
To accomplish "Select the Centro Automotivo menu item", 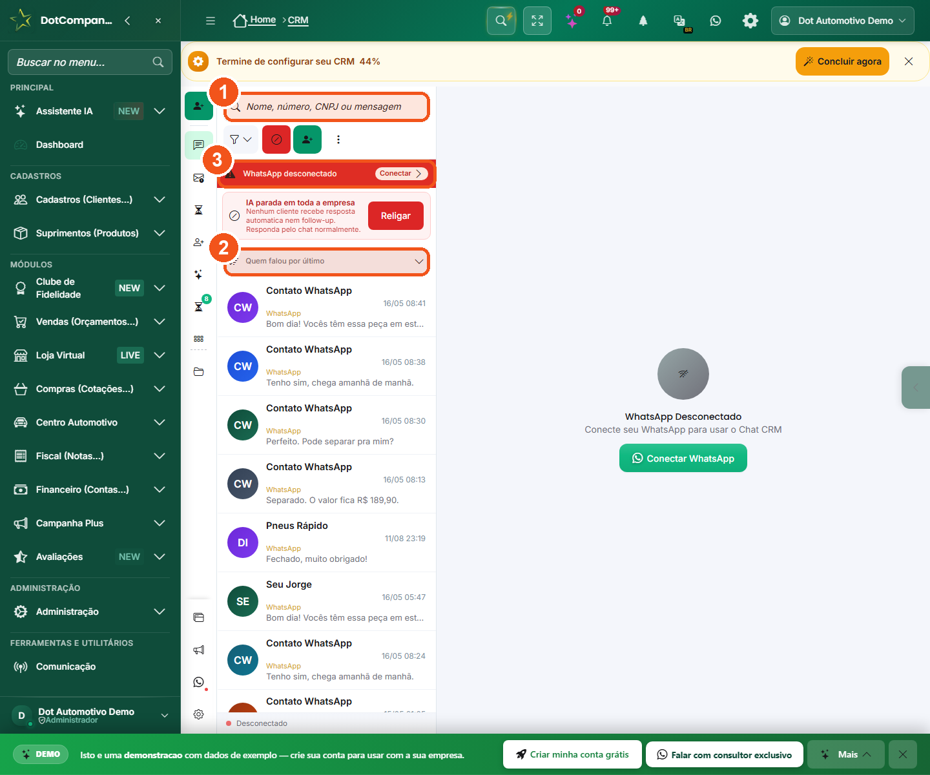I will (90, 422).
